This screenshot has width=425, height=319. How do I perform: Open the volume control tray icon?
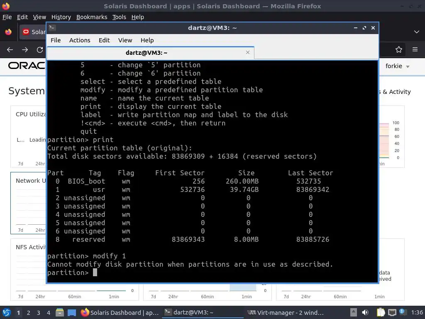click(x=365, y=312)
